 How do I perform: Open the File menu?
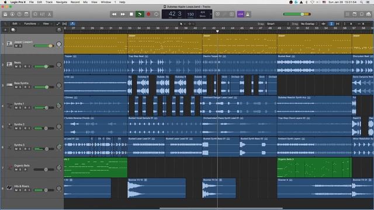[31, 2]
